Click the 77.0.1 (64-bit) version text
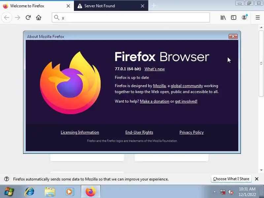The image size is (264, 198). click(128, 69)
